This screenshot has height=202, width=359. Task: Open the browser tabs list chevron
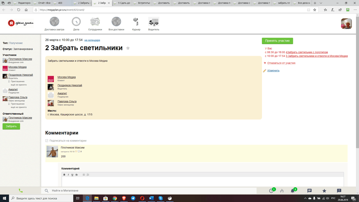(321, 3)
